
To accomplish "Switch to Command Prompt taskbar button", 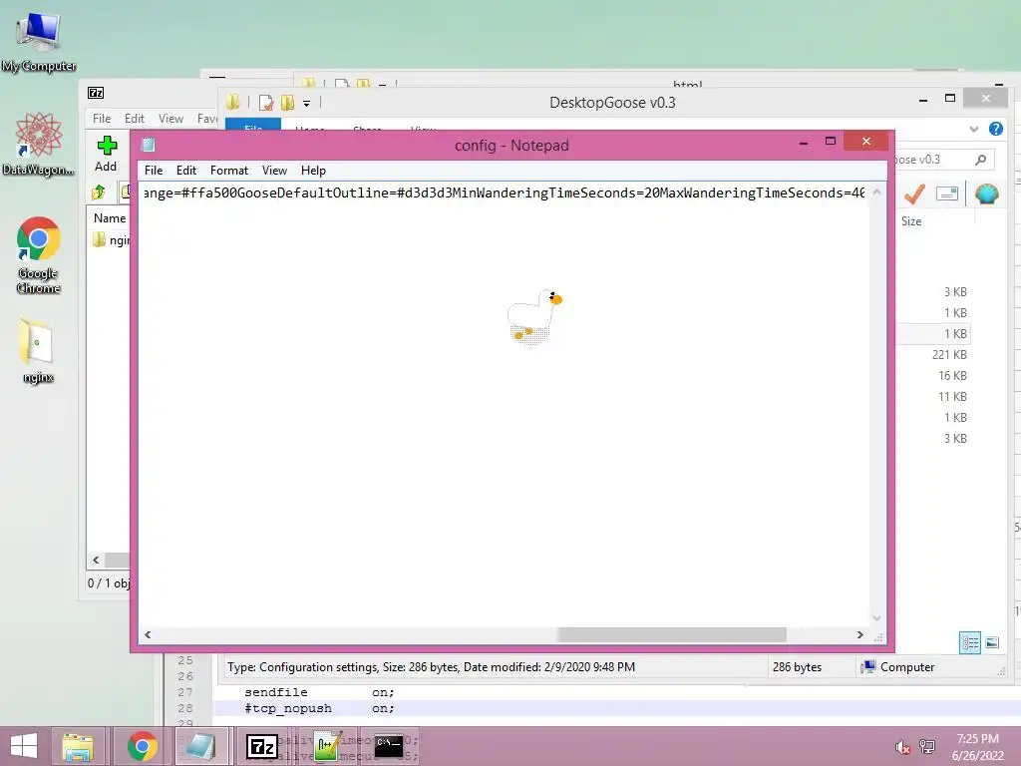I will tap(389, 746).
